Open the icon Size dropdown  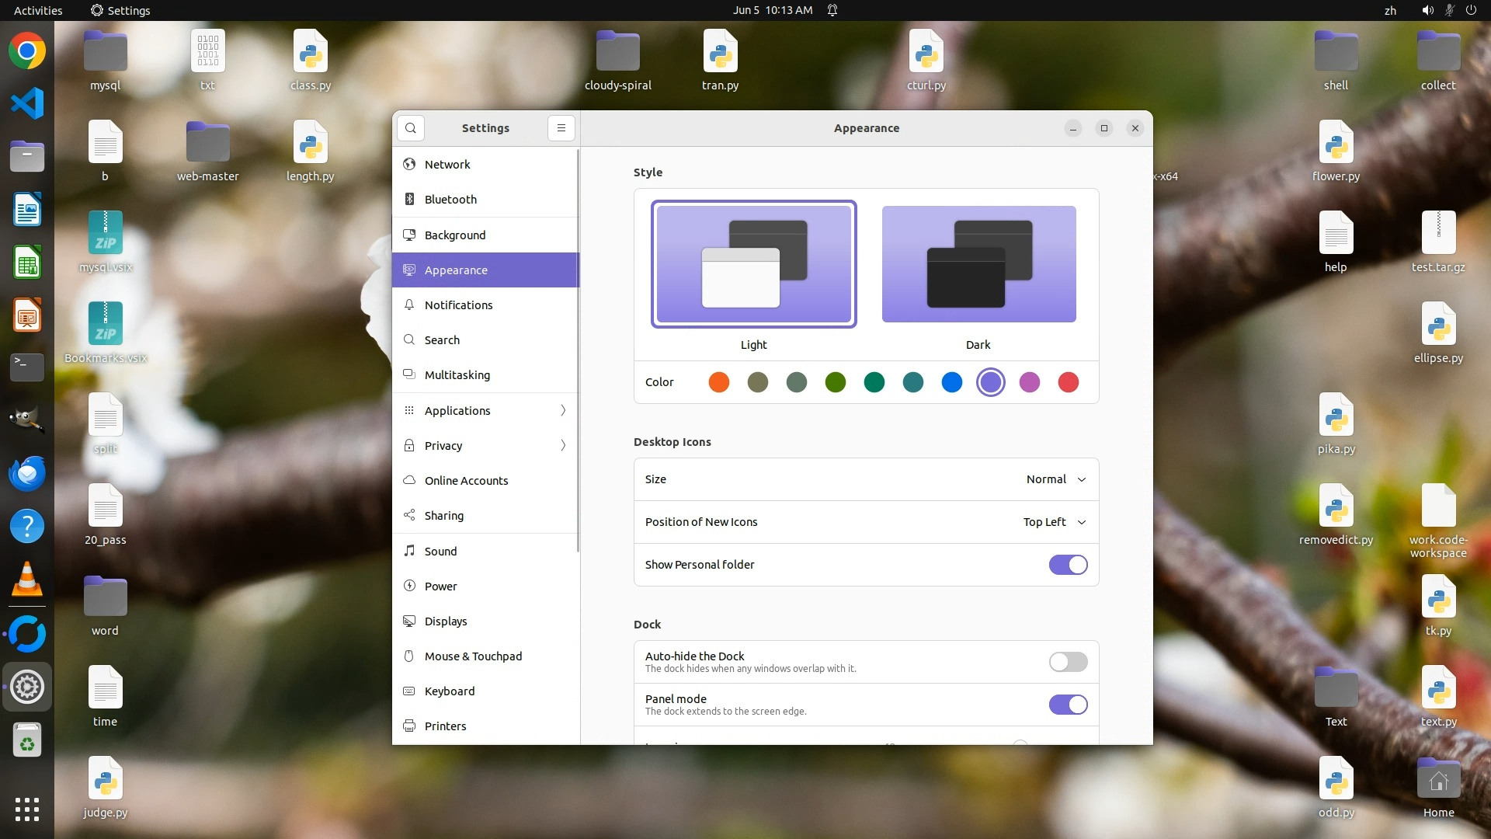click(x=1055, y=479)
